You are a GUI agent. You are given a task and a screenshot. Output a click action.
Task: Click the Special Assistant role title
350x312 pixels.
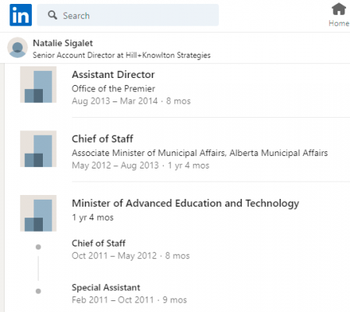pyautogui.click(x=106, y=288)
